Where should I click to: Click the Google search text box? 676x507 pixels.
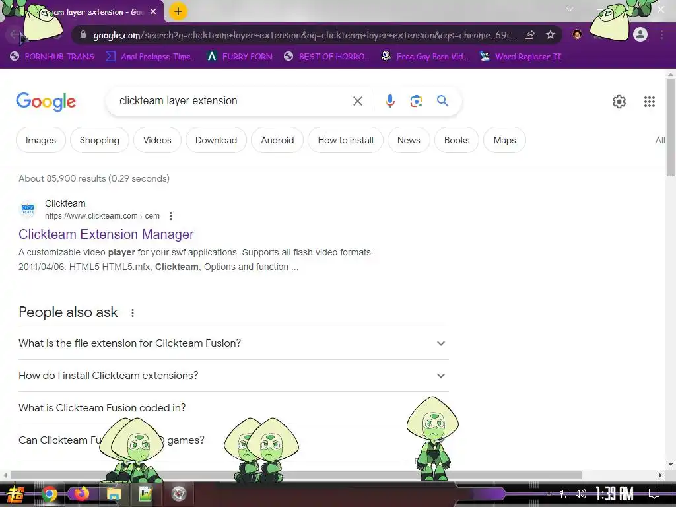233,101
